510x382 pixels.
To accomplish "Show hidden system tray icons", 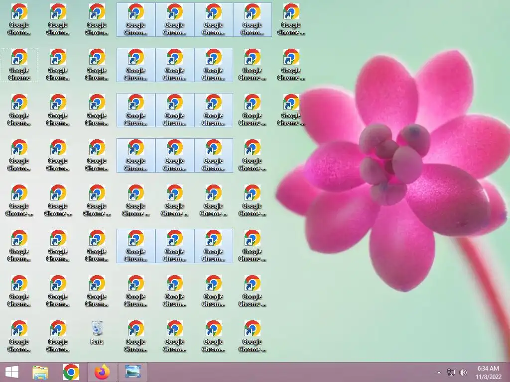I will pyautogui.click(x=439, y=373).
